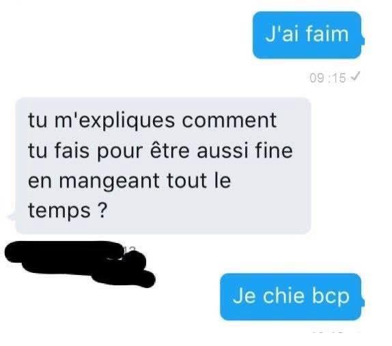Viewport: 392px width, 346px height.
Task: Click the word "faim" in the top bubble
Action: [327, 33]
